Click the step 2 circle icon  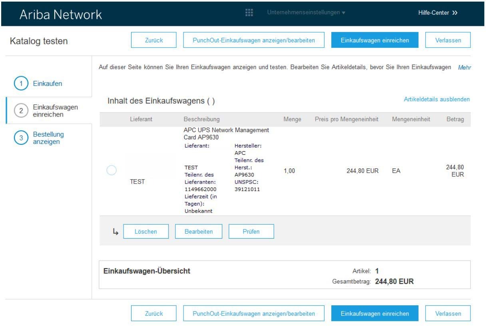pos(21,111)
